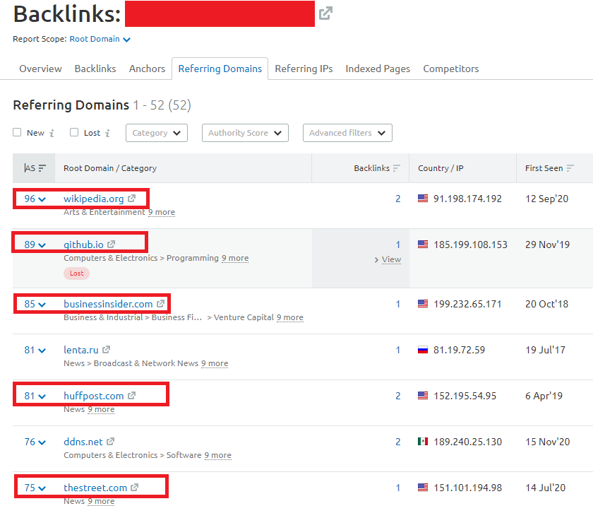This screenshot has width=593, height=506.
Task: Expand authority score 85 for businessinsider.com
Action: pyautogui.click(x=35, y=304)
